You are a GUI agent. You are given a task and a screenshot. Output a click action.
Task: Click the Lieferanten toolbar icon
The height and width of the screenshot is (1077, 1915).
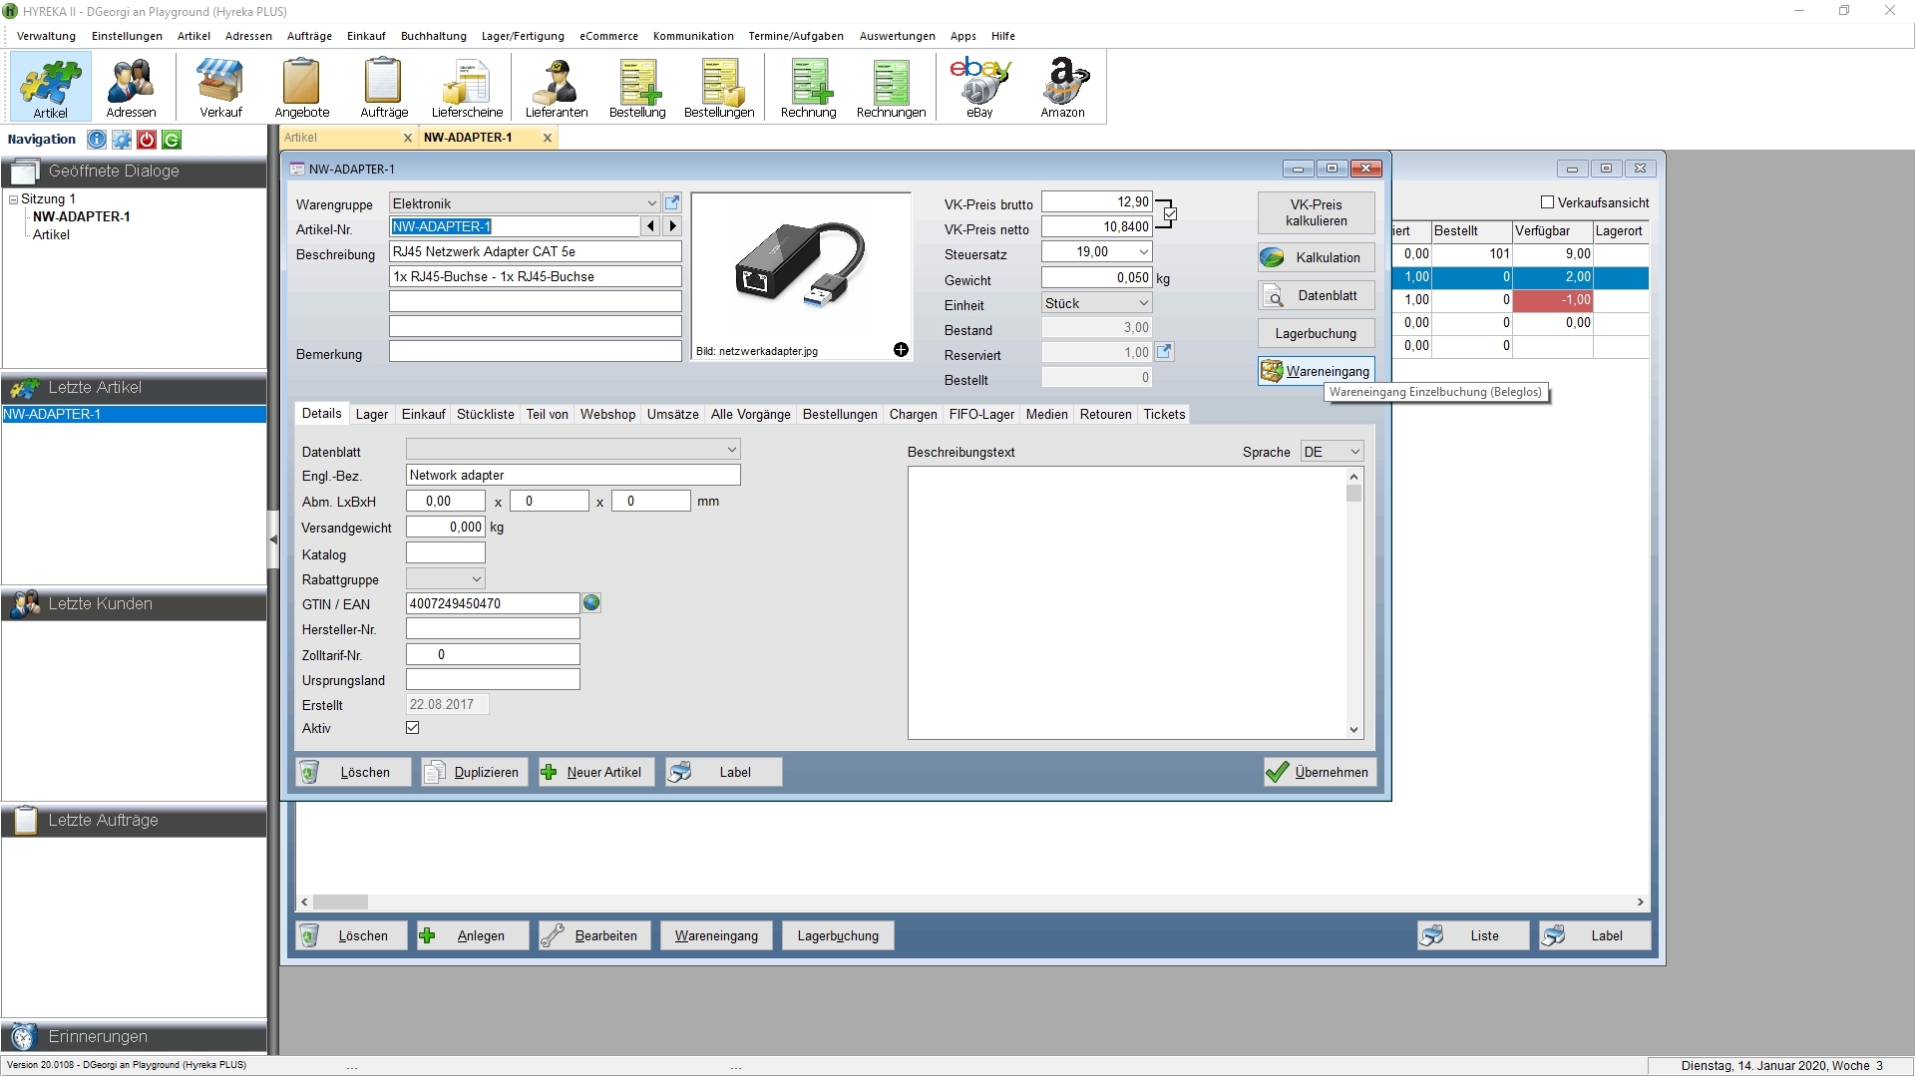point(557,88)
